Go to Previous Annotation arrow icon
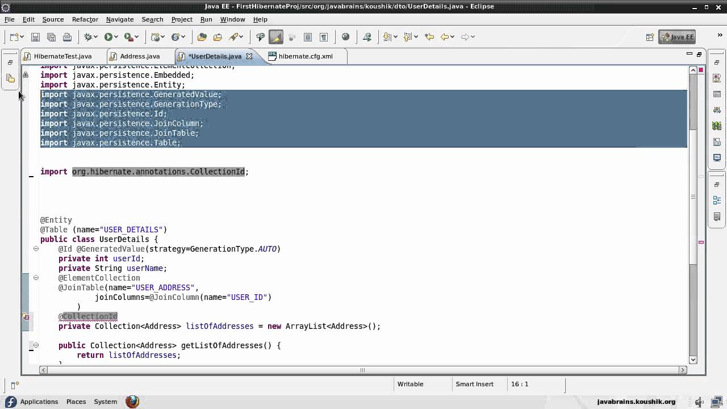 click(x=408, y=37)
